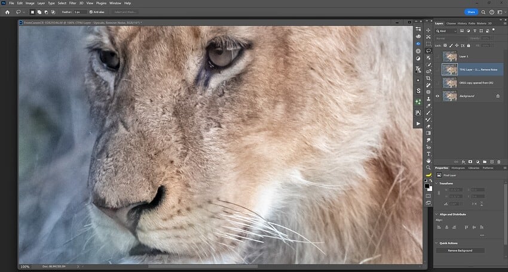
Task: Click the blue Share button
Action: click(471, 12)
